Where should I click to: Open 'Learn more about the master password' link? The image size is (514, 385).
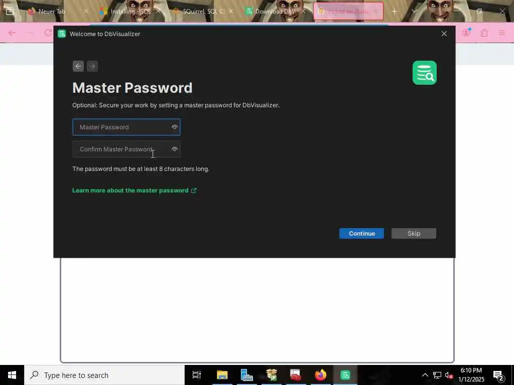pos(134,190)
